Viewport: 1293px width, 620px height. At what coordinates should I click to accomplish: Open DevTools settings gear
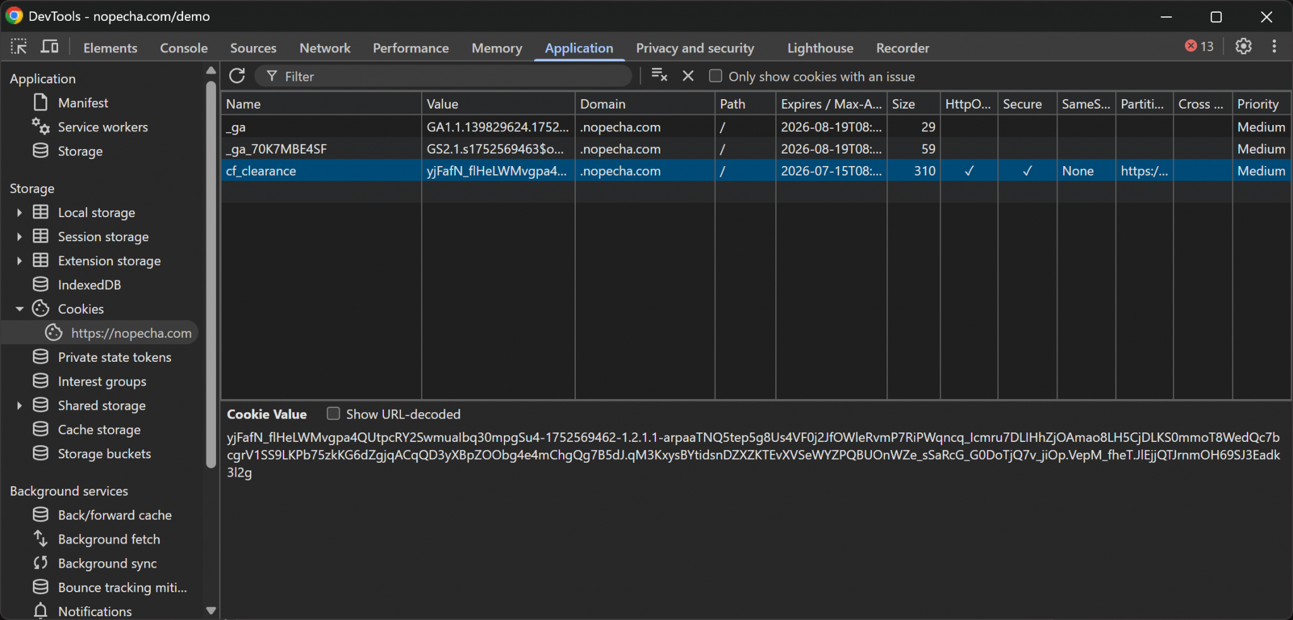[x=1243, y=47]
